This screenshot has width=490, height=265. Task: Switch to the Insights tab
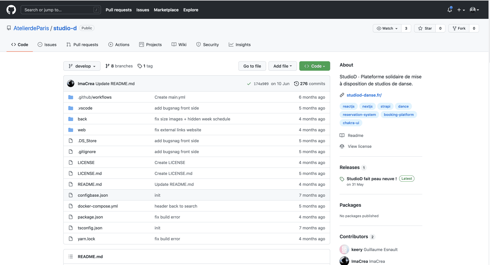[240, 44]
